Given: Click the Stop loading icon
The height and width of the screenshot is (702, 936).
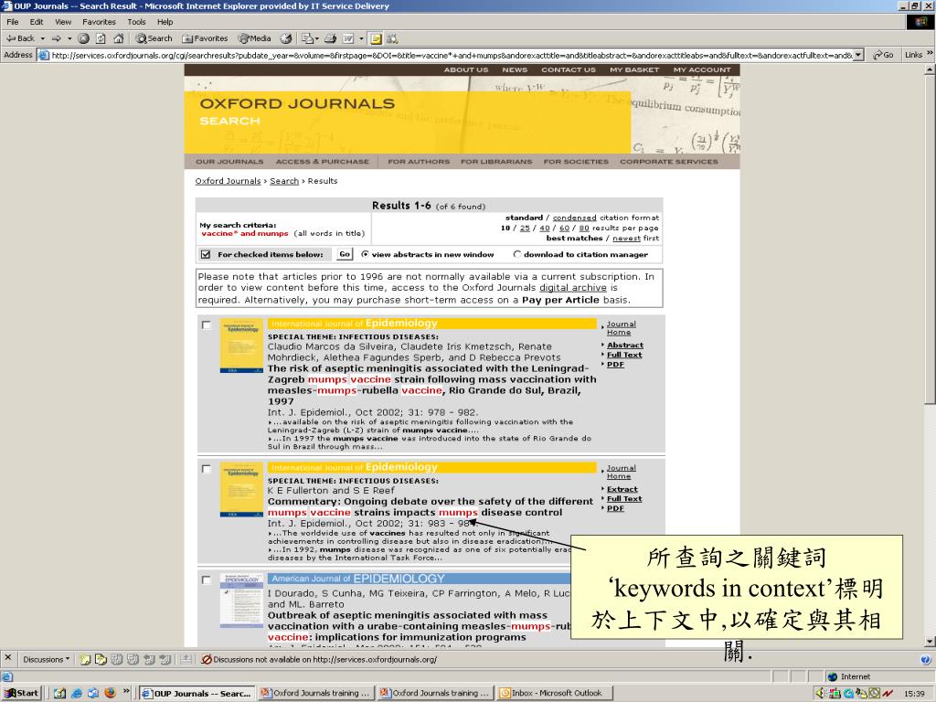Looking at the screenshot, I should point(83,38).
